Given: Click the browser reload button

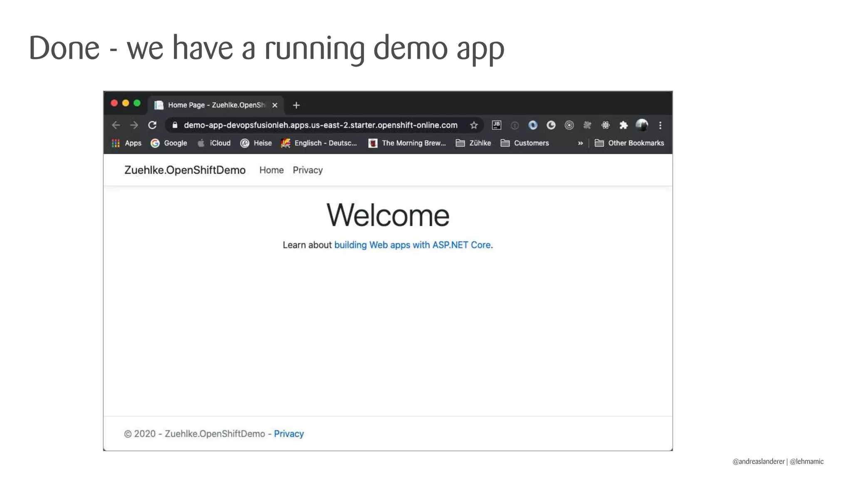Looking at the screenshot, I should (x=152, y=125).
